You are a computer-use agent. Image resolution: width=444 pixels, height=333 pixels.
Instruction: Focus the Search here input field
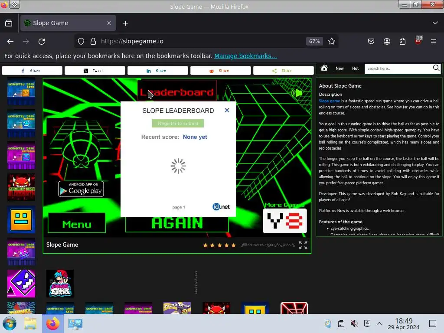point(398,69)
